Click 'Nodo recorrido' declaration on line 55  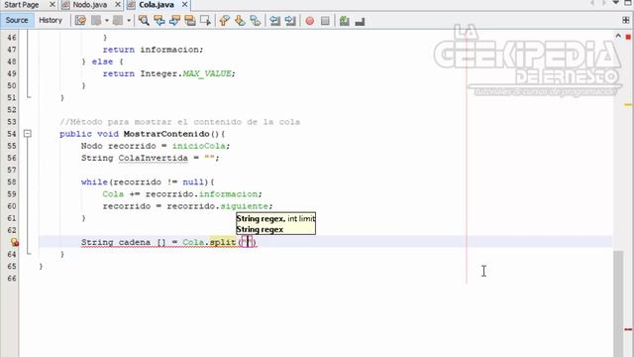pos(118,146)
